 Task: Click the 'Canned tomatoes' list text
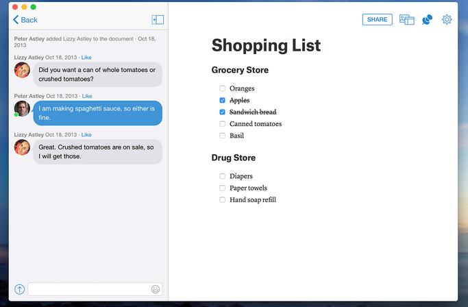(x=256, y=123)
